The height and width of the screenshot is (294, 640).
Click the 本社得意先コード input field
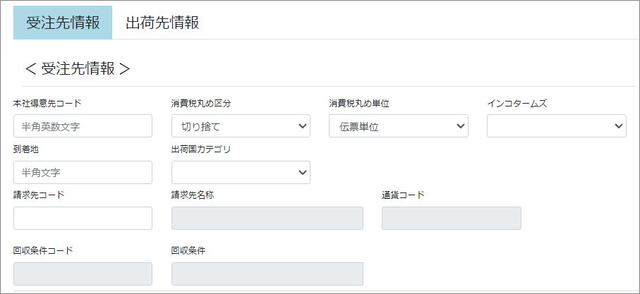tap(83, 126)
